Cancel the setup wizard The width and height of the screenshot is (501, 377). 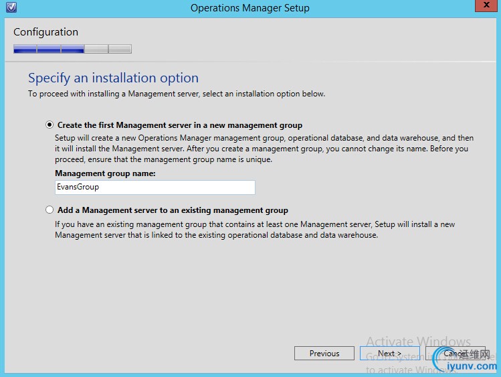click(x=454, y=354)
